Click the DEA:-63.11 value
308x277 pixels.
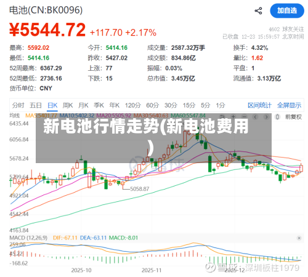coord(93,238)
